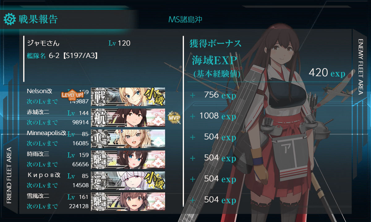Click the MS諸島沖 map name
Viewport: 371px width, 222px height.
185,20
